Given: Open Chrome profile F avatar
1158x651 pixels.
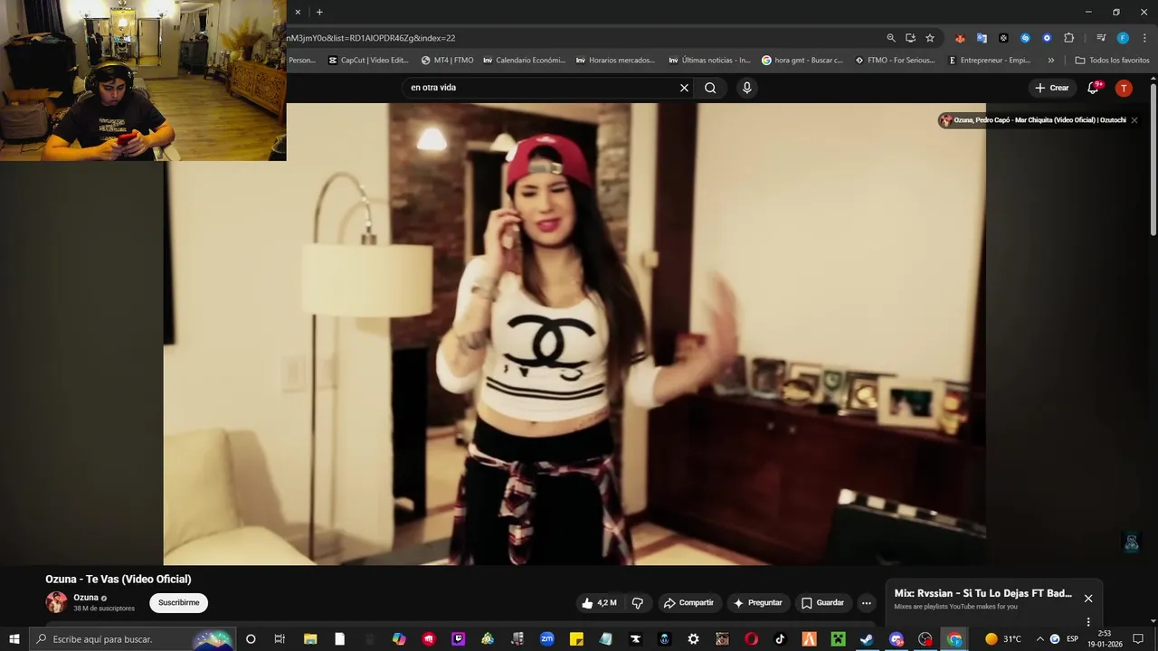Looking at the screenshot, I should point(1123,38).
